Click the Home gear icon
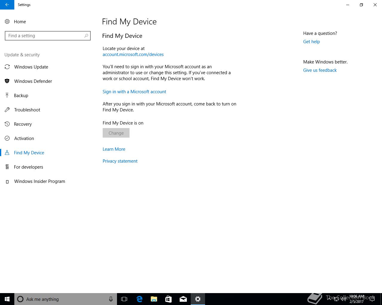This screenshot has height=305, width=382. click(x=7, y=22)
